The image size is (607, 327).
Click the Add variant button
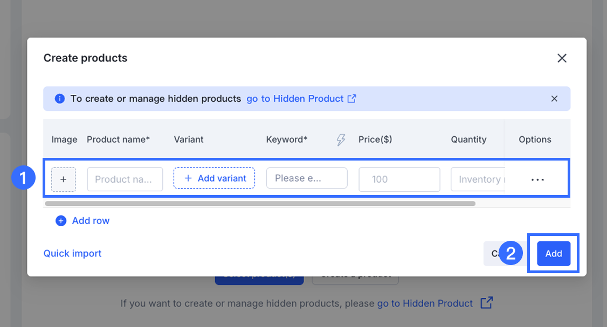tap(214, 178)
